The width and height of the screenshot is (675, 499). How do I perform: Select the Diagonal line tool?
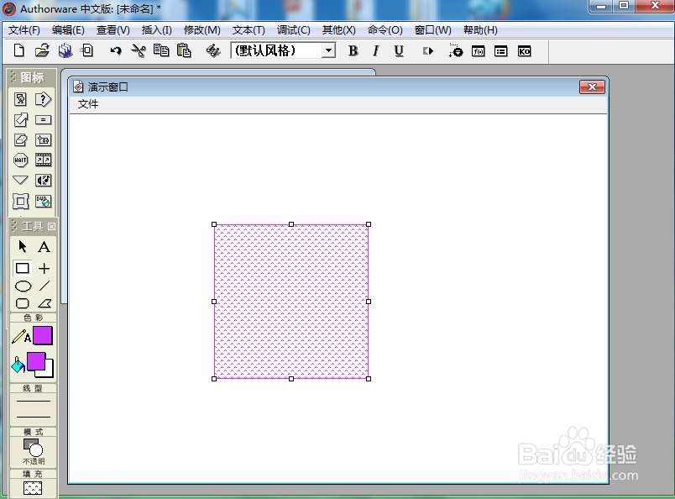(x=44, y=286)
